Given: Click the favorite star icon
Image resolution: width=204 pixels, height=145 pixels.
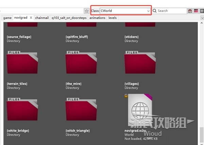Looking at the screenshot, I should click(x=87, y=11).
